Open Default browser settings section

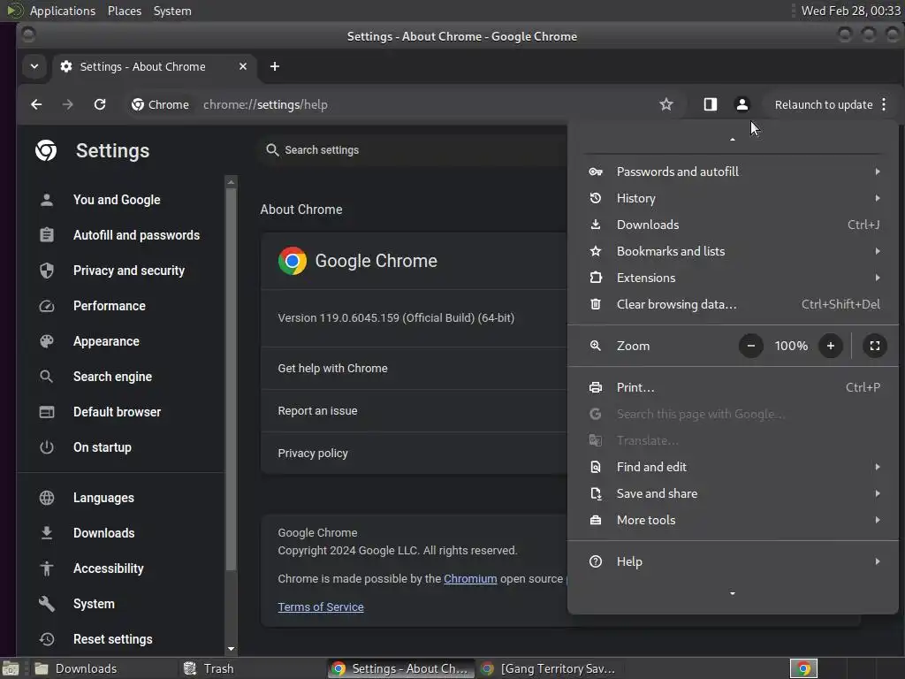point(118,412)
